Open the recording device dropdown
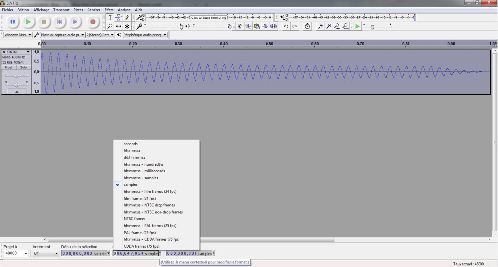This screenshot has height=267, width=498. [62, 35]
